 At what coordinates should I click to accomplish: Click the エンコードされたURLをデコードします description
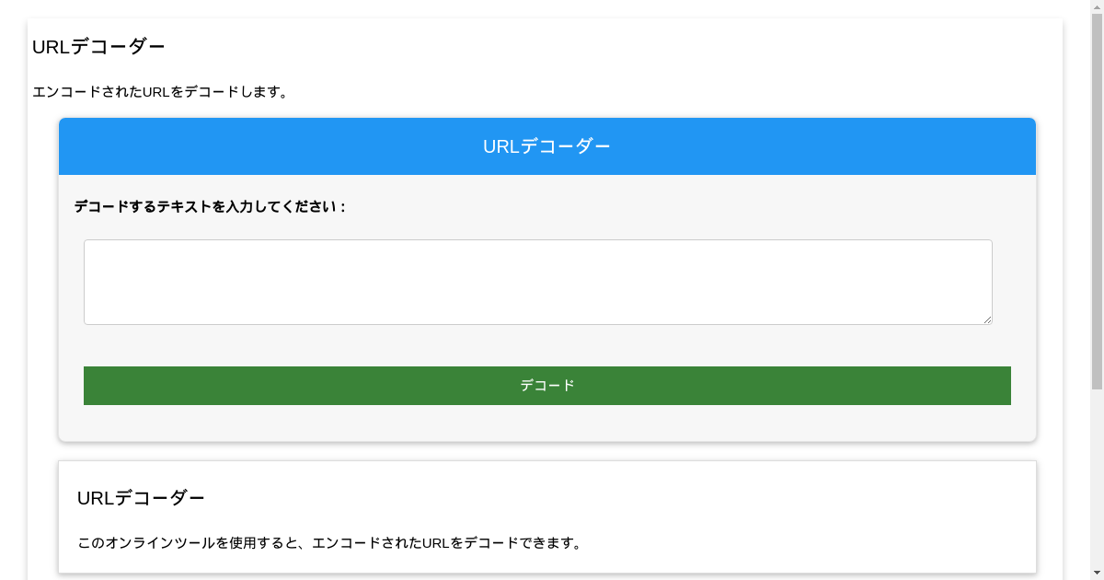click(159, 91)
